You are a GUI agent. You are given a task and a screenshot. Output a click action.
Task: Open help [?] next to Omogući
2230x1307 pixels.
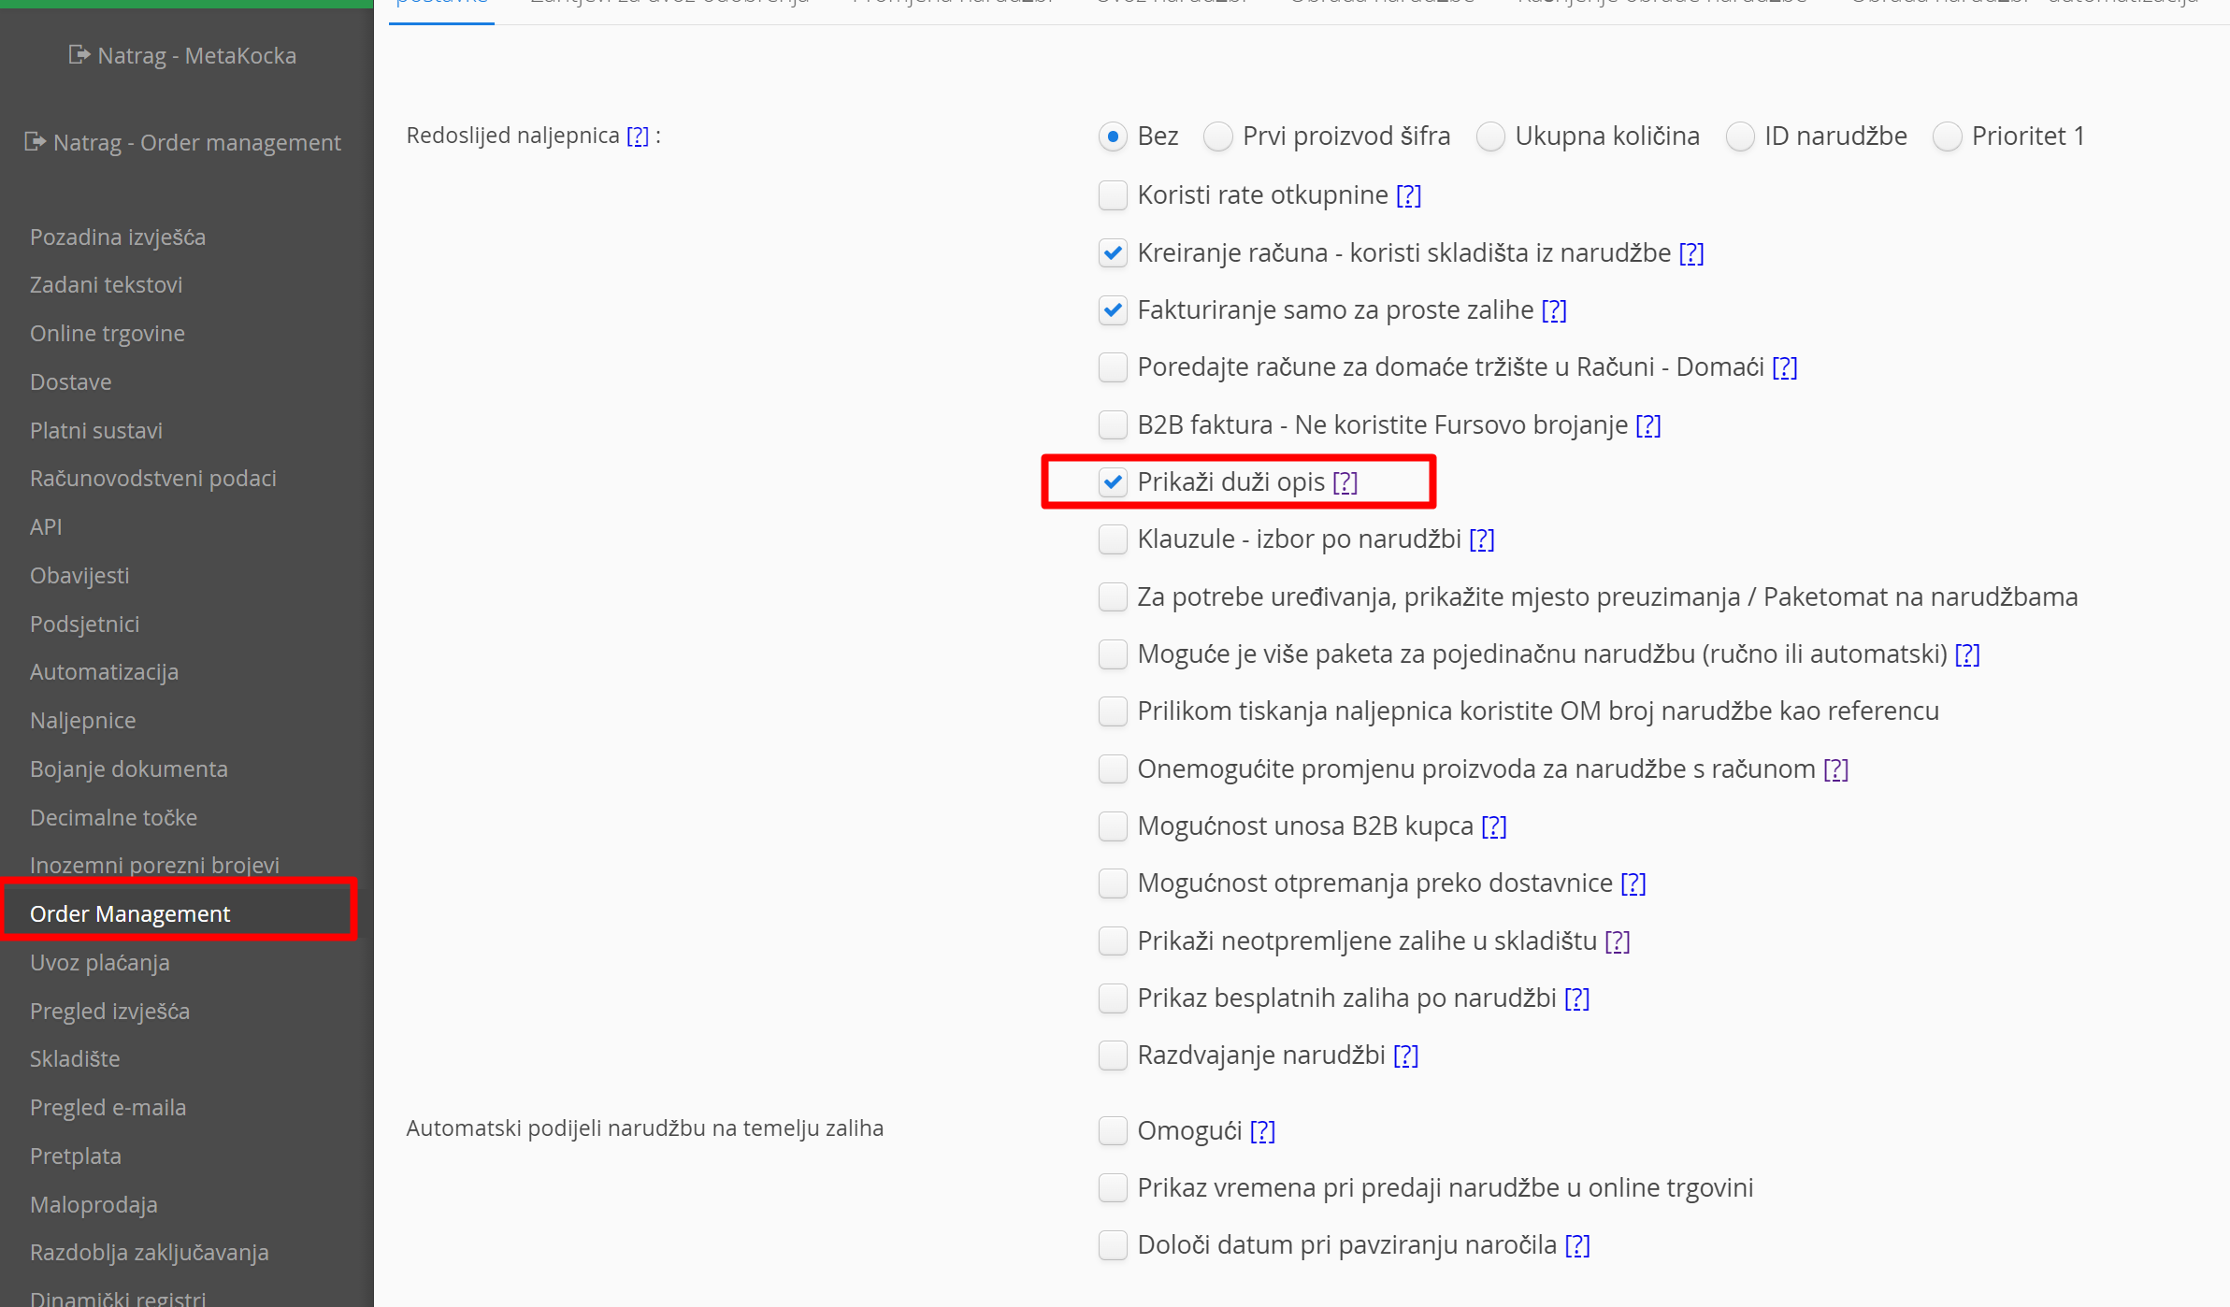(1262, 1131)
